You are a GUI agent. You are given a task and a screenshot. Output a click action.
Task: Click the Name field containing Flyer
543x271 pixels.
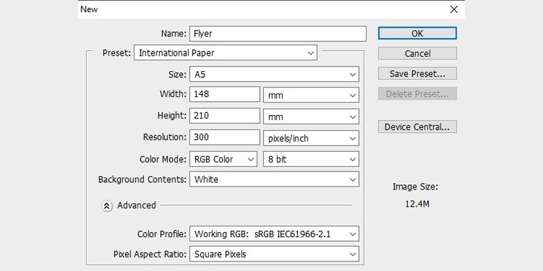(x=278, y=34)
